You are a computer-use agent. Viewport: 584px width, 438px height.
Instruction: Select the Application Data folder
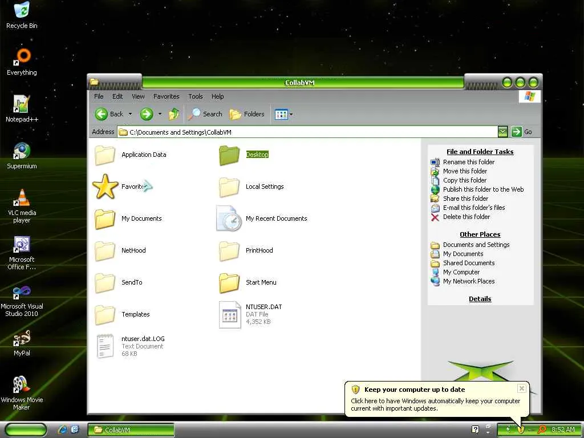(131, 155)
